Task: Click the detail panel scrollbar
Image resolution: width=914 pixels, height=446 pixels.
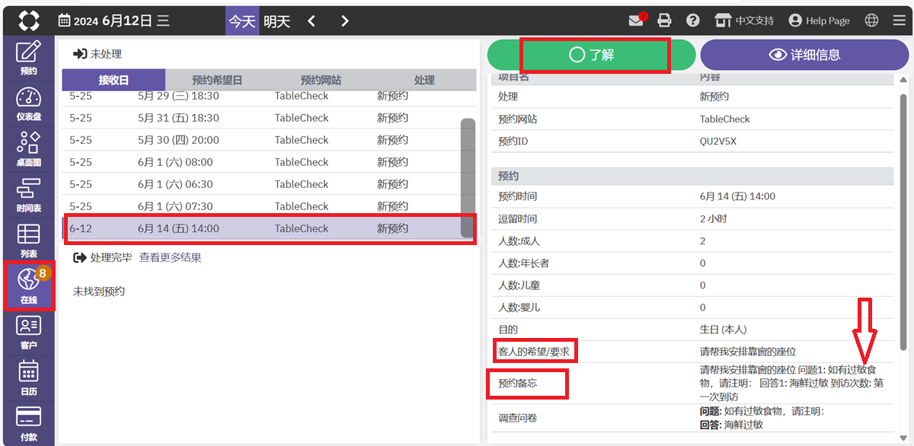Action: click(x=903, y=221)
